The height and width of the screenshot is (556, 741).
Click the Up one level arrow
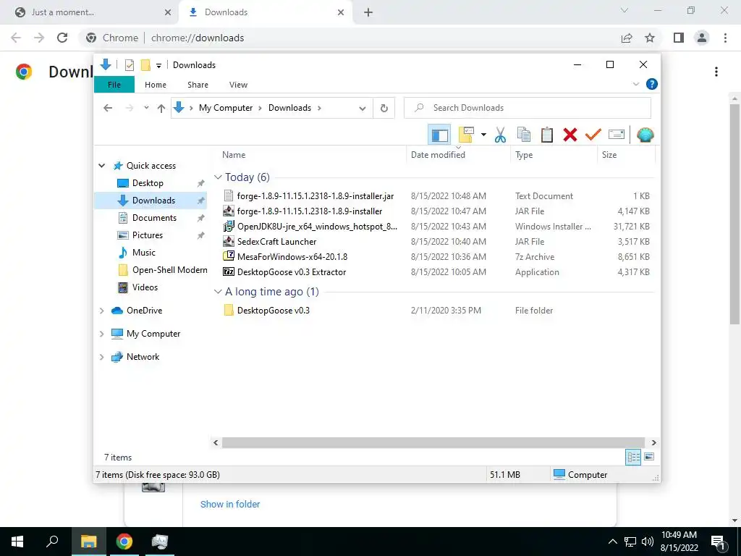[x=161, y=109]
